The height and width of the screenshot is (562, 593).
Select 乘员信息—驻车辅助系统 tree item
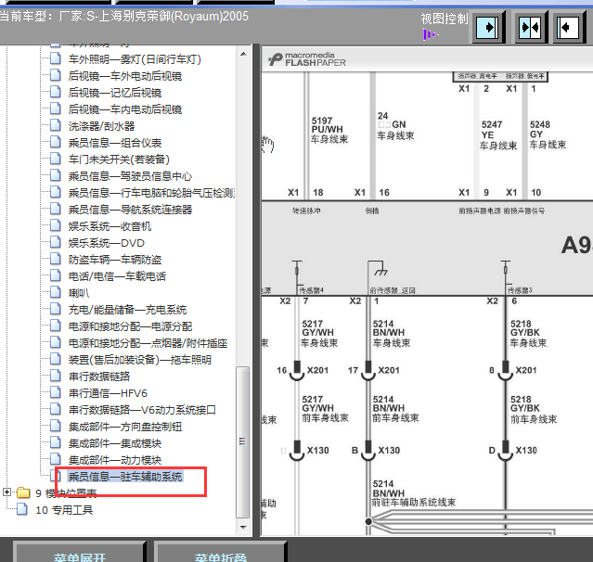125,477
